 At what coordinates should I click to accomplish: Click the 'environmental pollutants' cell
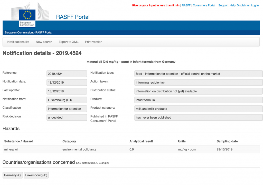pos(79,149)
